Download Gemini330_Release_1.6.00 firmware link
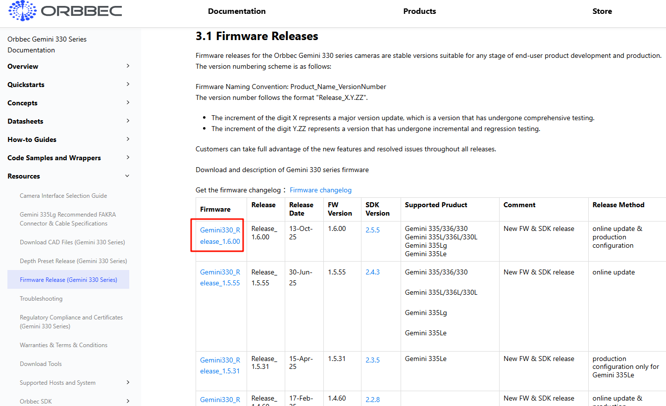Viewport: 666px width, 406px height. click(x=220, y=235)
